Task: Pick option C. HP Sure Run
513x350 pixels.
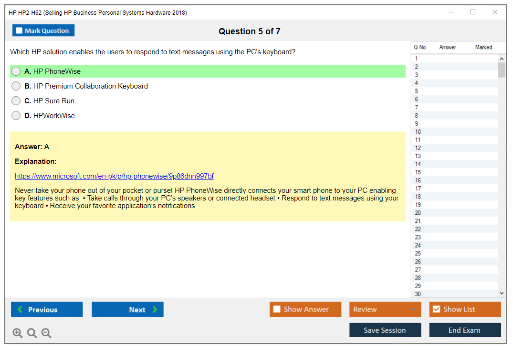Action: [x=16, y=101]
